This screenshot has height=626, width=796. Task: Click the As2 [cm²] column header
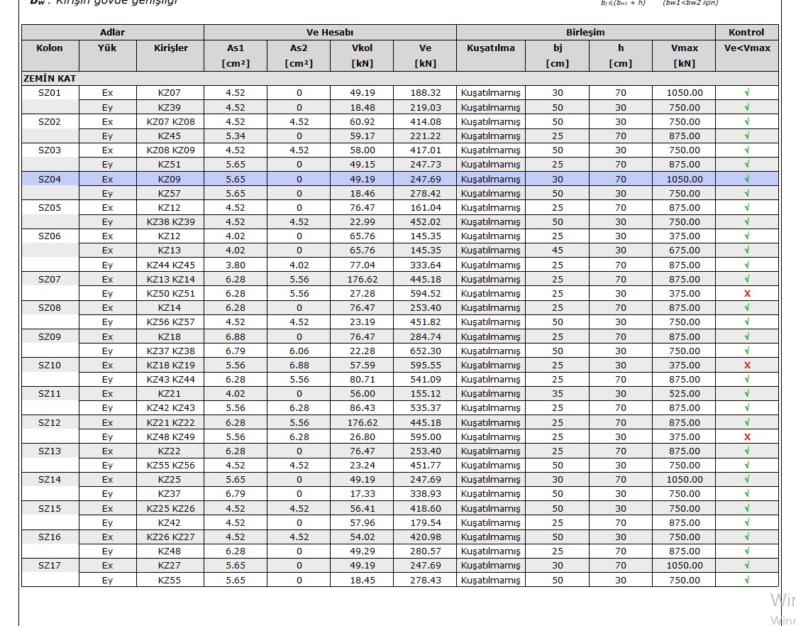coord(299,55)
